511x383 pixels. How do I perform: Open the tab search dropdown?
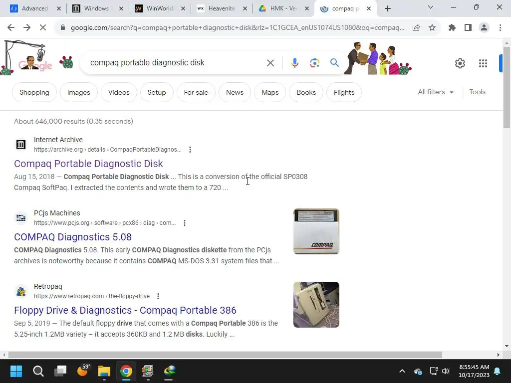tap(431, 7)
